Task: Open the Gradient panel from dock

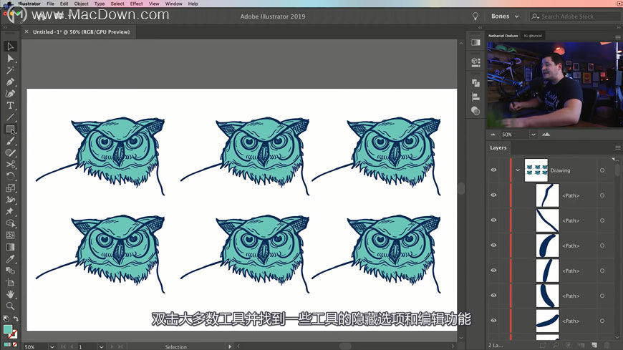Action: click(475, 42)
